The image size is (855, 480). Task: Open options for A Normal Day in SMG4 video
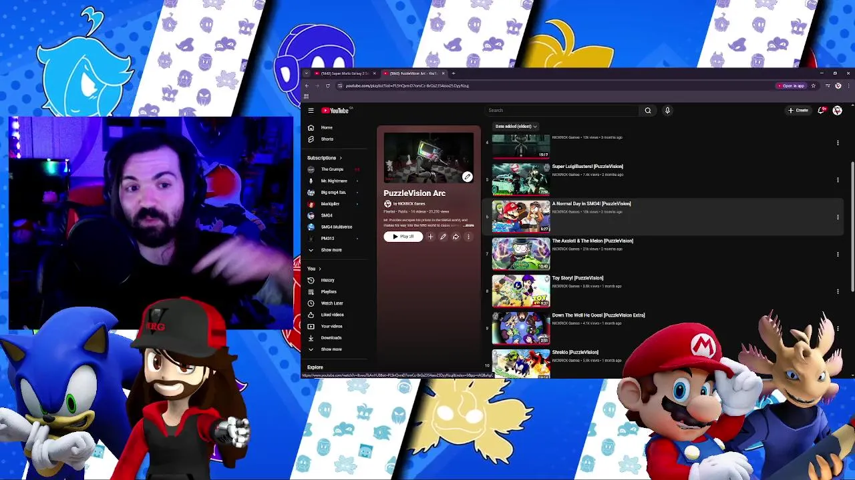pyautogui.click(x=838, y=217)
